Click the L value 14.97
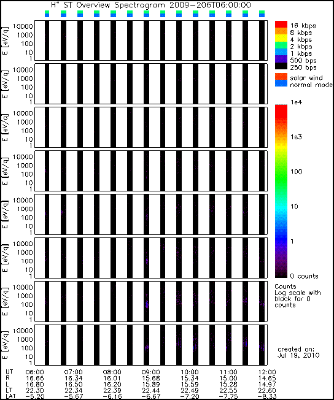 pyautogui.click(x=267, y=385)
